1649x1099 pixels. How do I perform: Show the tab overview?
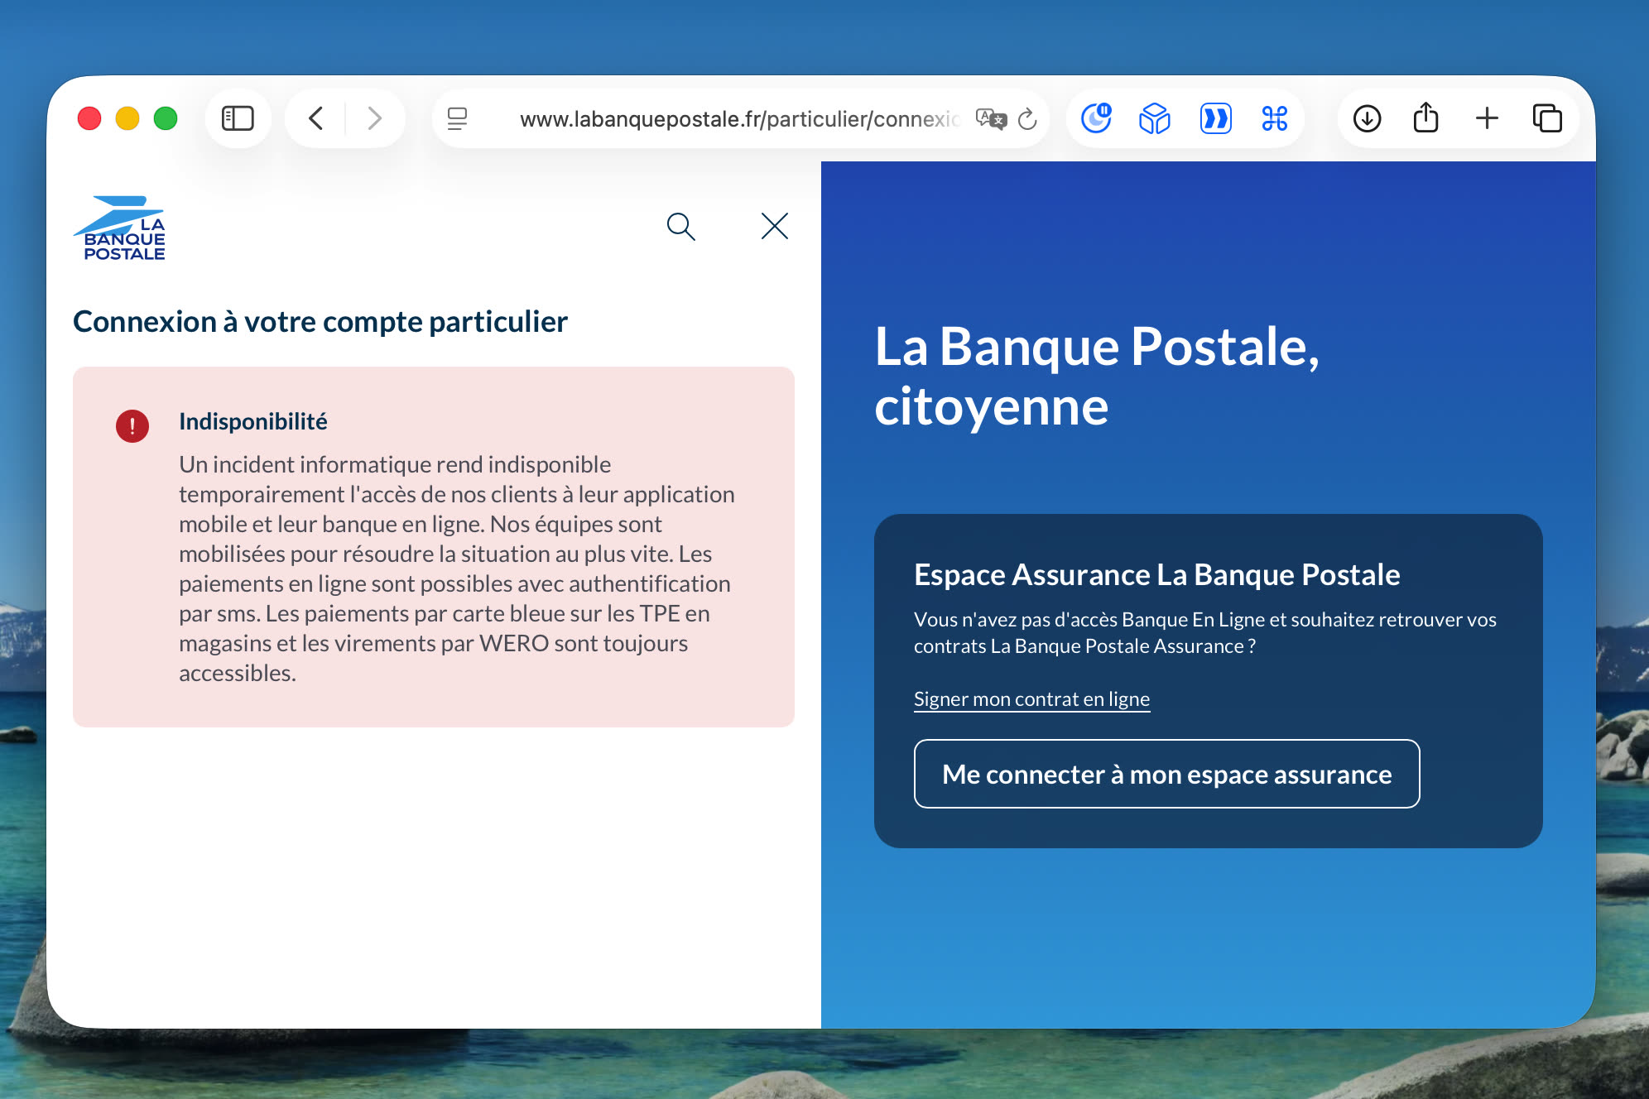point(1547,118)
